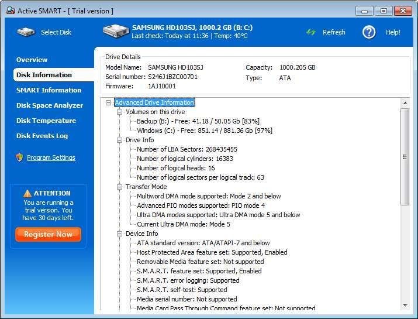Select the Drive Info tree item
This screenshot has width=418, height=319.
[x=140, y=140]
